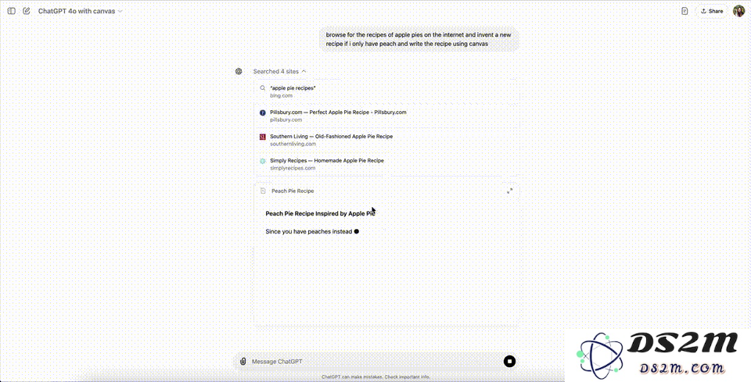Start a new chat with compose icon
This screenshot has height=382, width=751.
(27, 11)
